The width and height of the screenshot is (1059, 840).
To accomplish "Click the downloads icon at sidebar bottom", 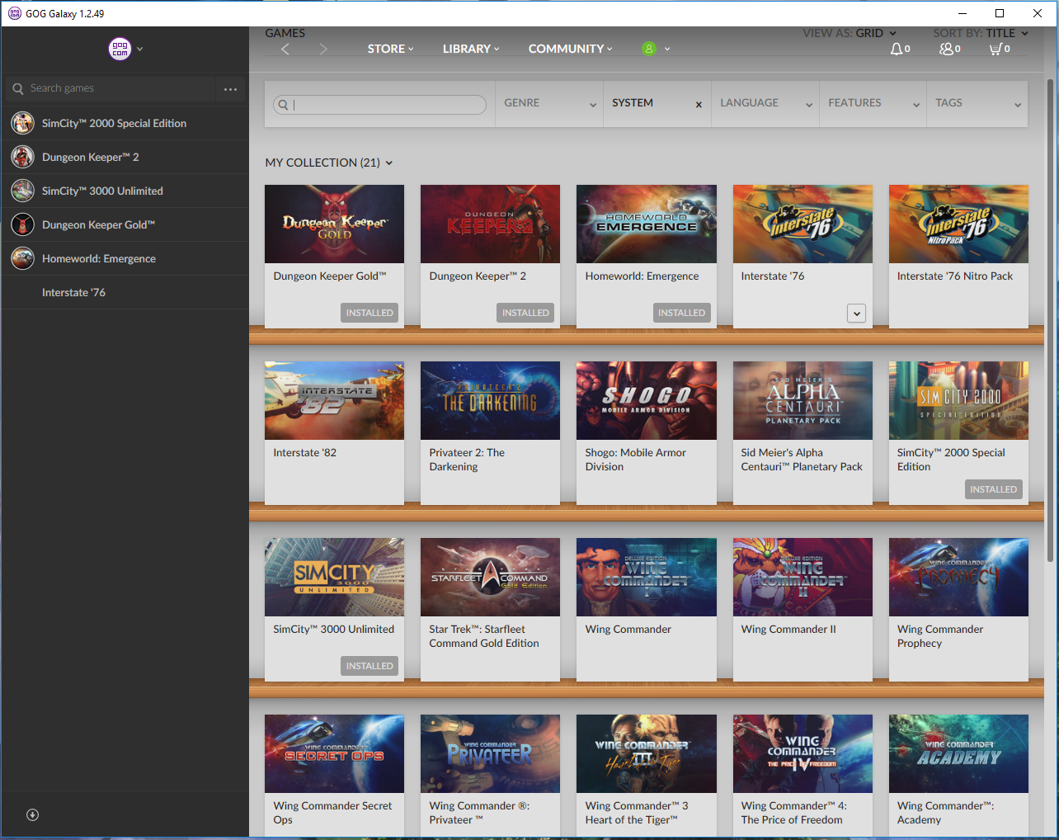I will 33,814.
